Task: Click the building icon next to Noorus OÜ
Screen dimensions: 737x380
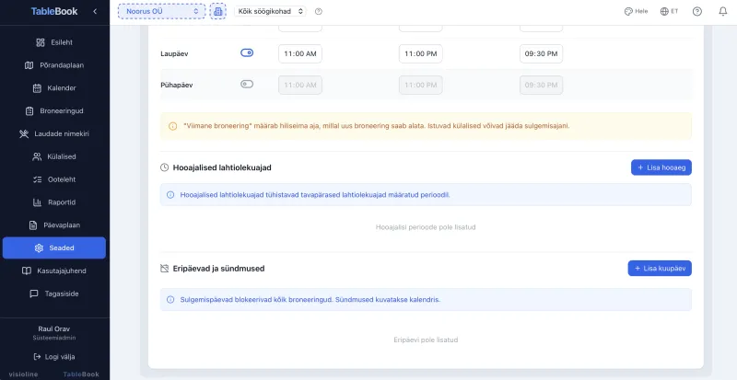Action: 217,11
